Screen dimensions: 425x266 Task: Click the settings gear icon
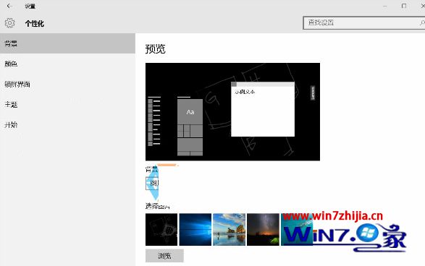point(9,23)
